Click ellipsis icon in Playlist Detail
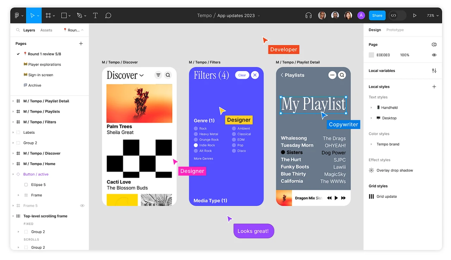451x260 pixels. (x=332, y=75)
